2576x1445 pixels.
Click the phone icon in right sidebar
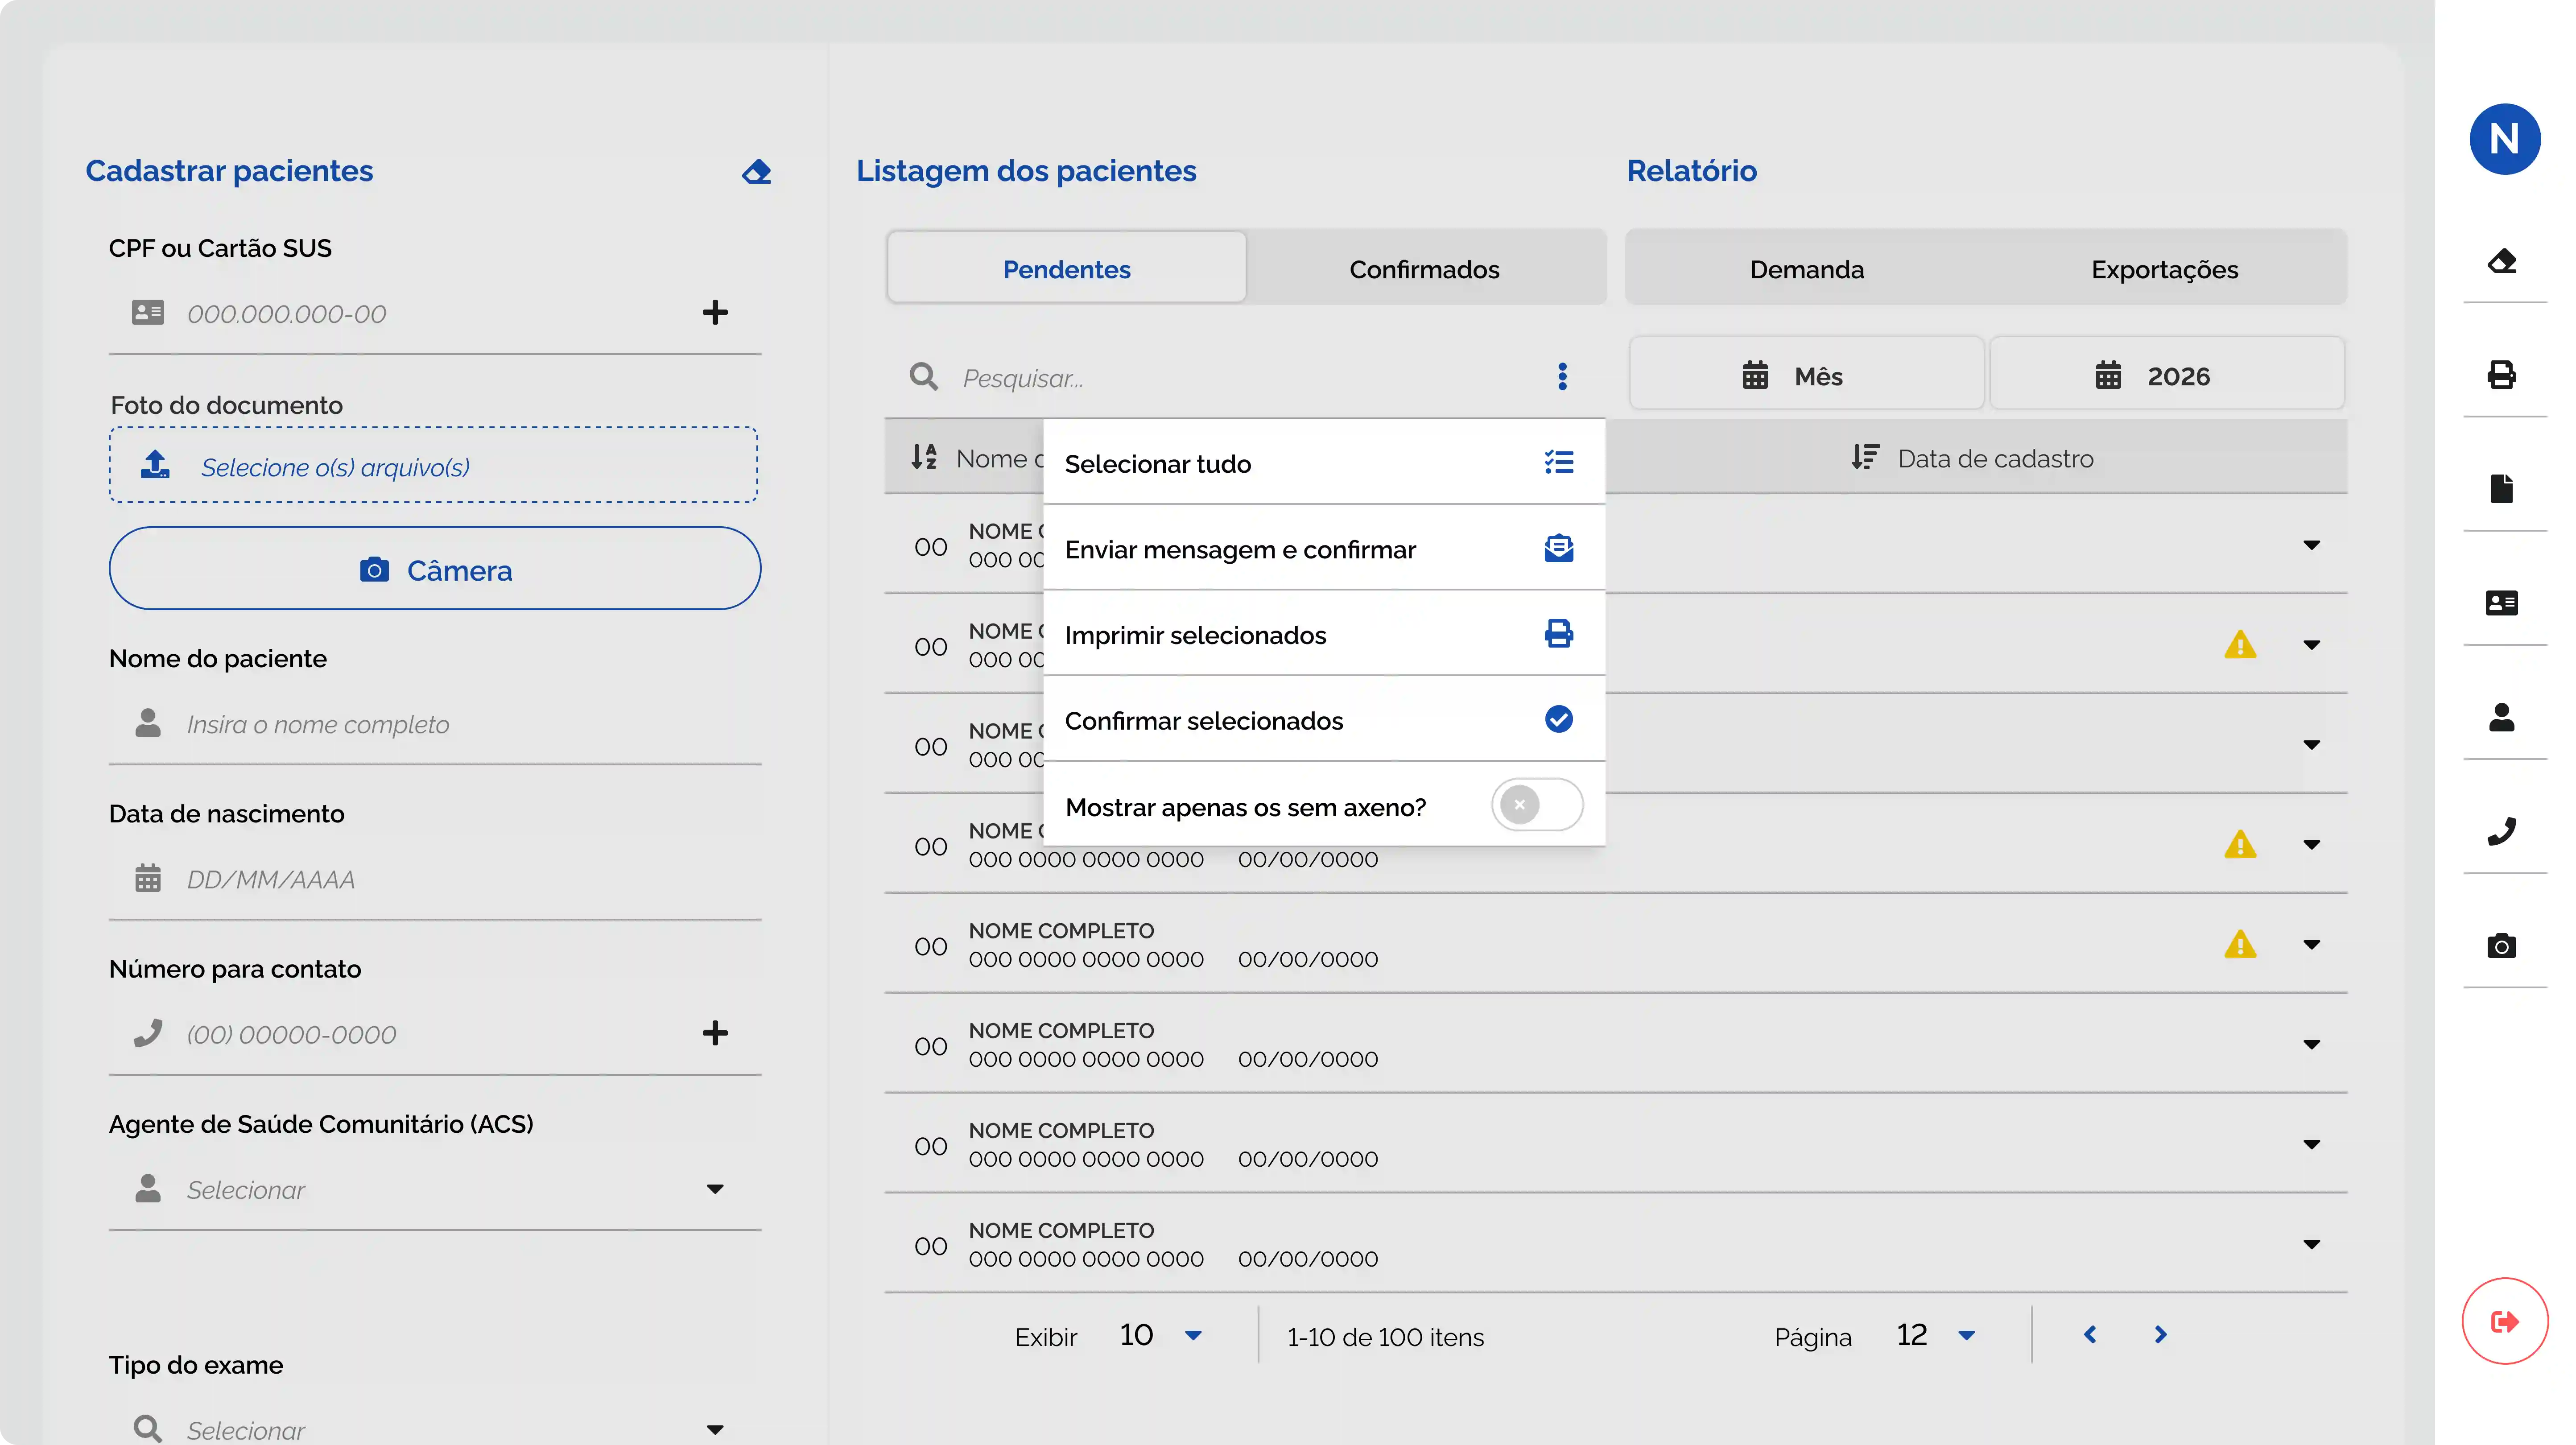tap(2502, 831)
